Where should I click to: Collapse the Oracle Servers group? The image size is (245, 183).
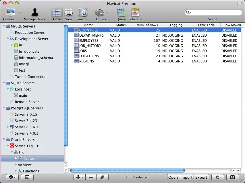(x=4, y=139)
